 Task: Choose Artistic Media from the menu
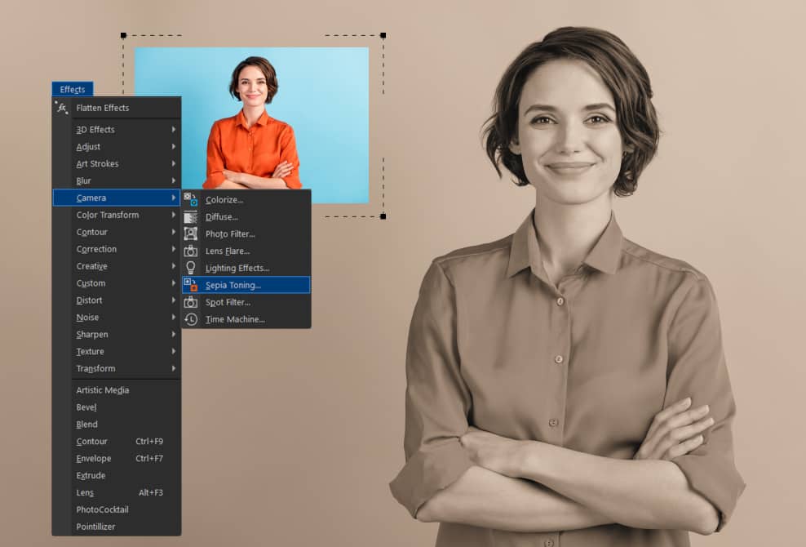[103, 390]
